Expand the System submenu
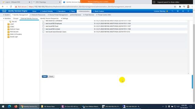 [6, 15]
